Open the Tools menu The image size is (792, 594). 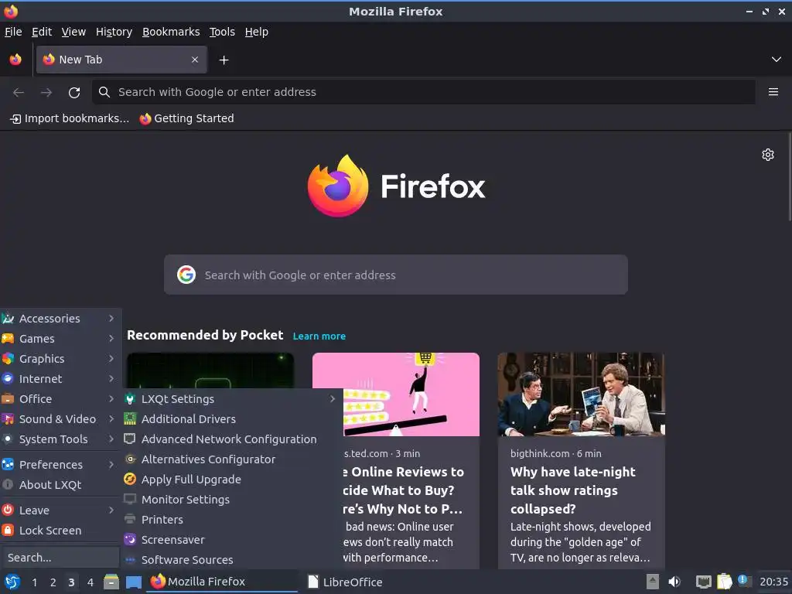click(222, 32)
